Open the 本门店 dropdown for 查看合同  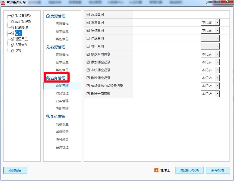coord(217,22)
